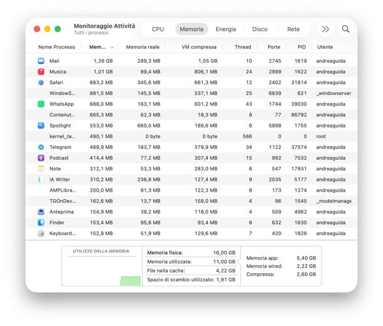The height and width of the screenshot is (326, 383).
Task: Switch to the CPU tab
Action: click(x=158, y=29)
